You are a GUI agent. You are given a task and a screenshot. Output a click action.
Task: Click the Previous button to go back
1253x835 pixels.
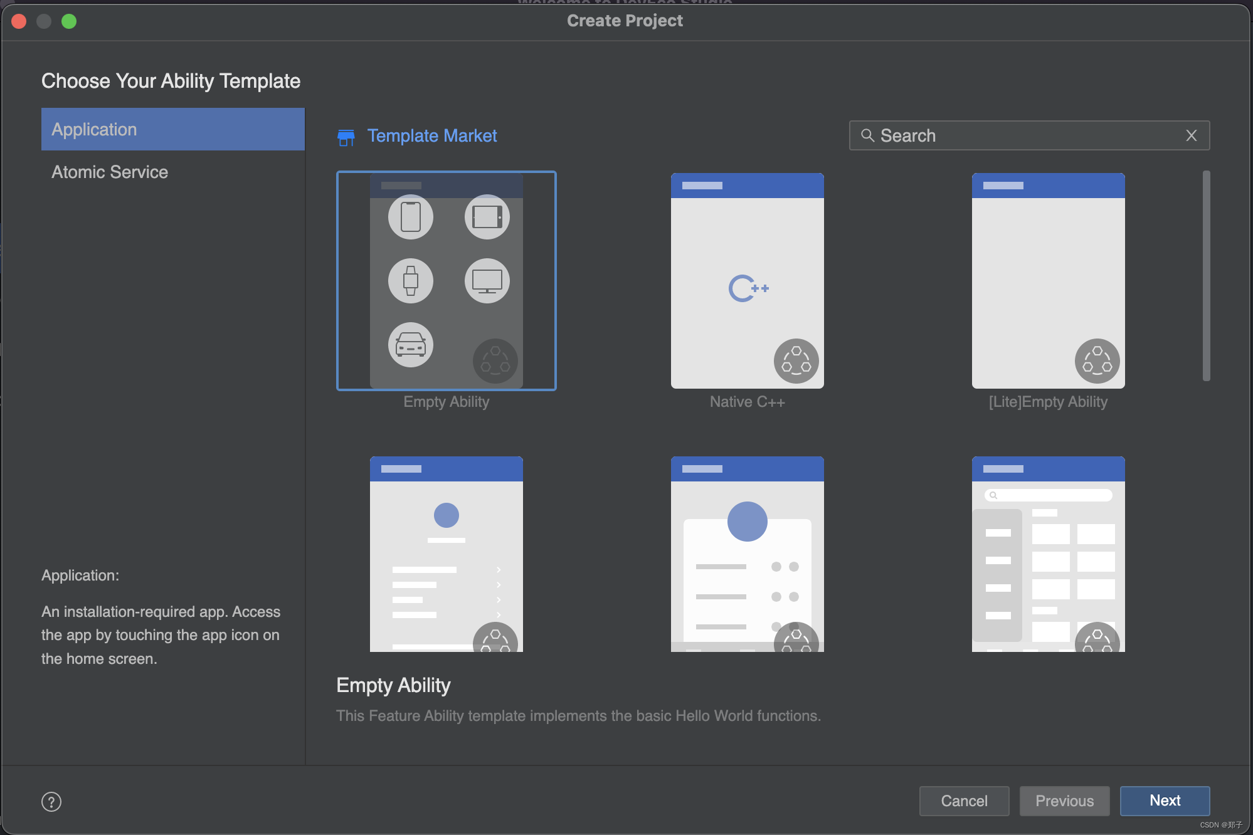coord(1064,800)
